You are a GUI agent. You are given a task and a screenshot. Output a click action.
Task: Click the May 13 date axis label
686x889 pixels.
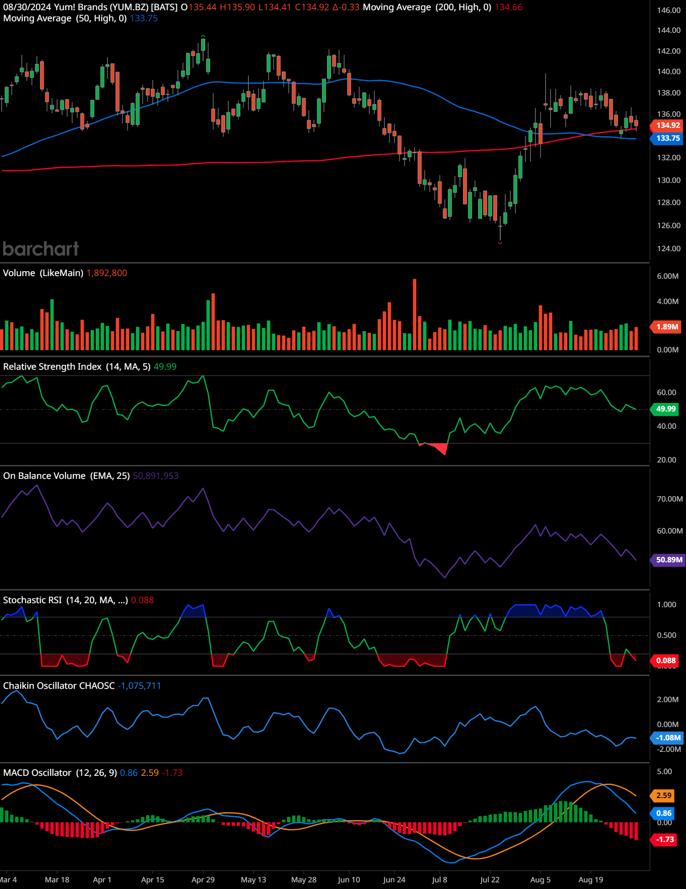click(x=253, y=880)
